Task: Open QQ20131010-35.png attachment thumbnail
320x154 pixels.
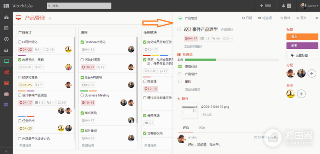Action: (x=190, y=111)
